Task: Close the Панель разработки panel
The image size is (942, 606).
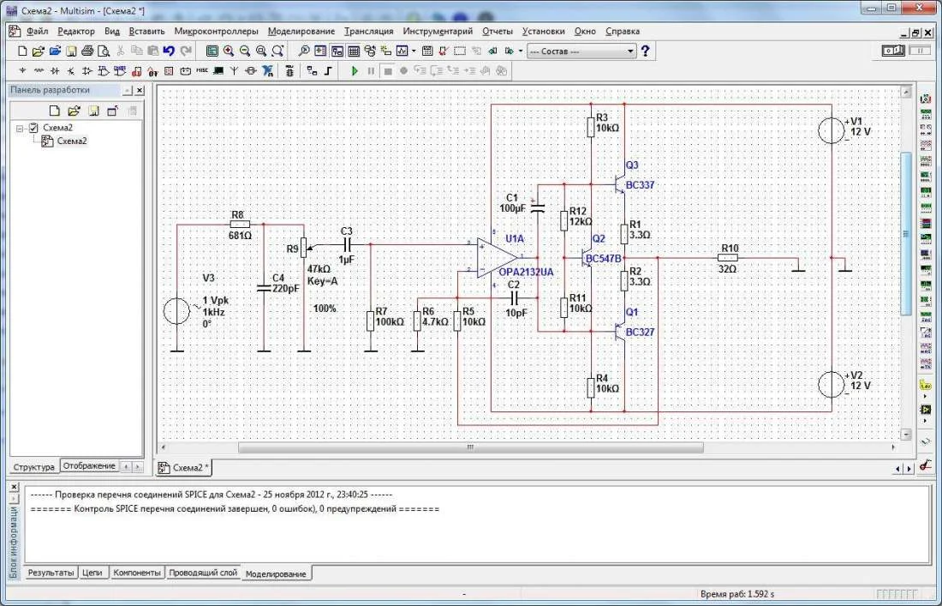Action: 140,90
